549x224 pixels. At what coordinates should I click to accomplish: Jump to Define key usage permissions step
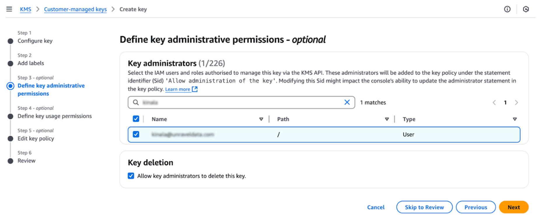pyautogui.click(x=55, y=116)
